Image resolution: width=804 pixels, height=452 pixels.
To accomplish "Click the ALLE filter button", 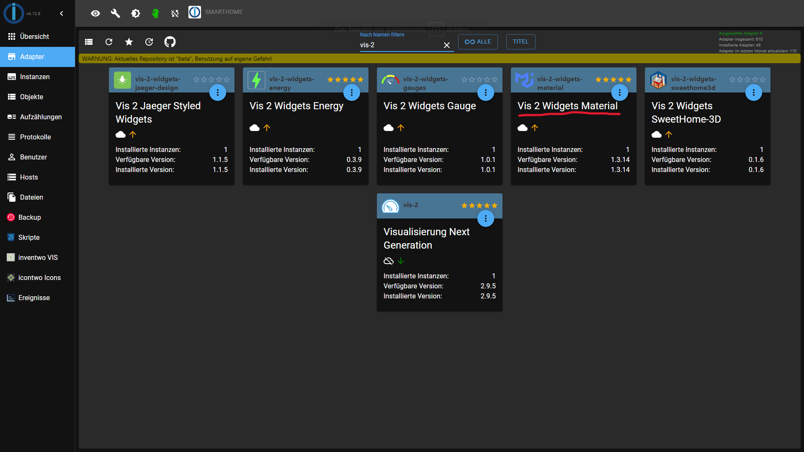I will [x=478, y=42].
